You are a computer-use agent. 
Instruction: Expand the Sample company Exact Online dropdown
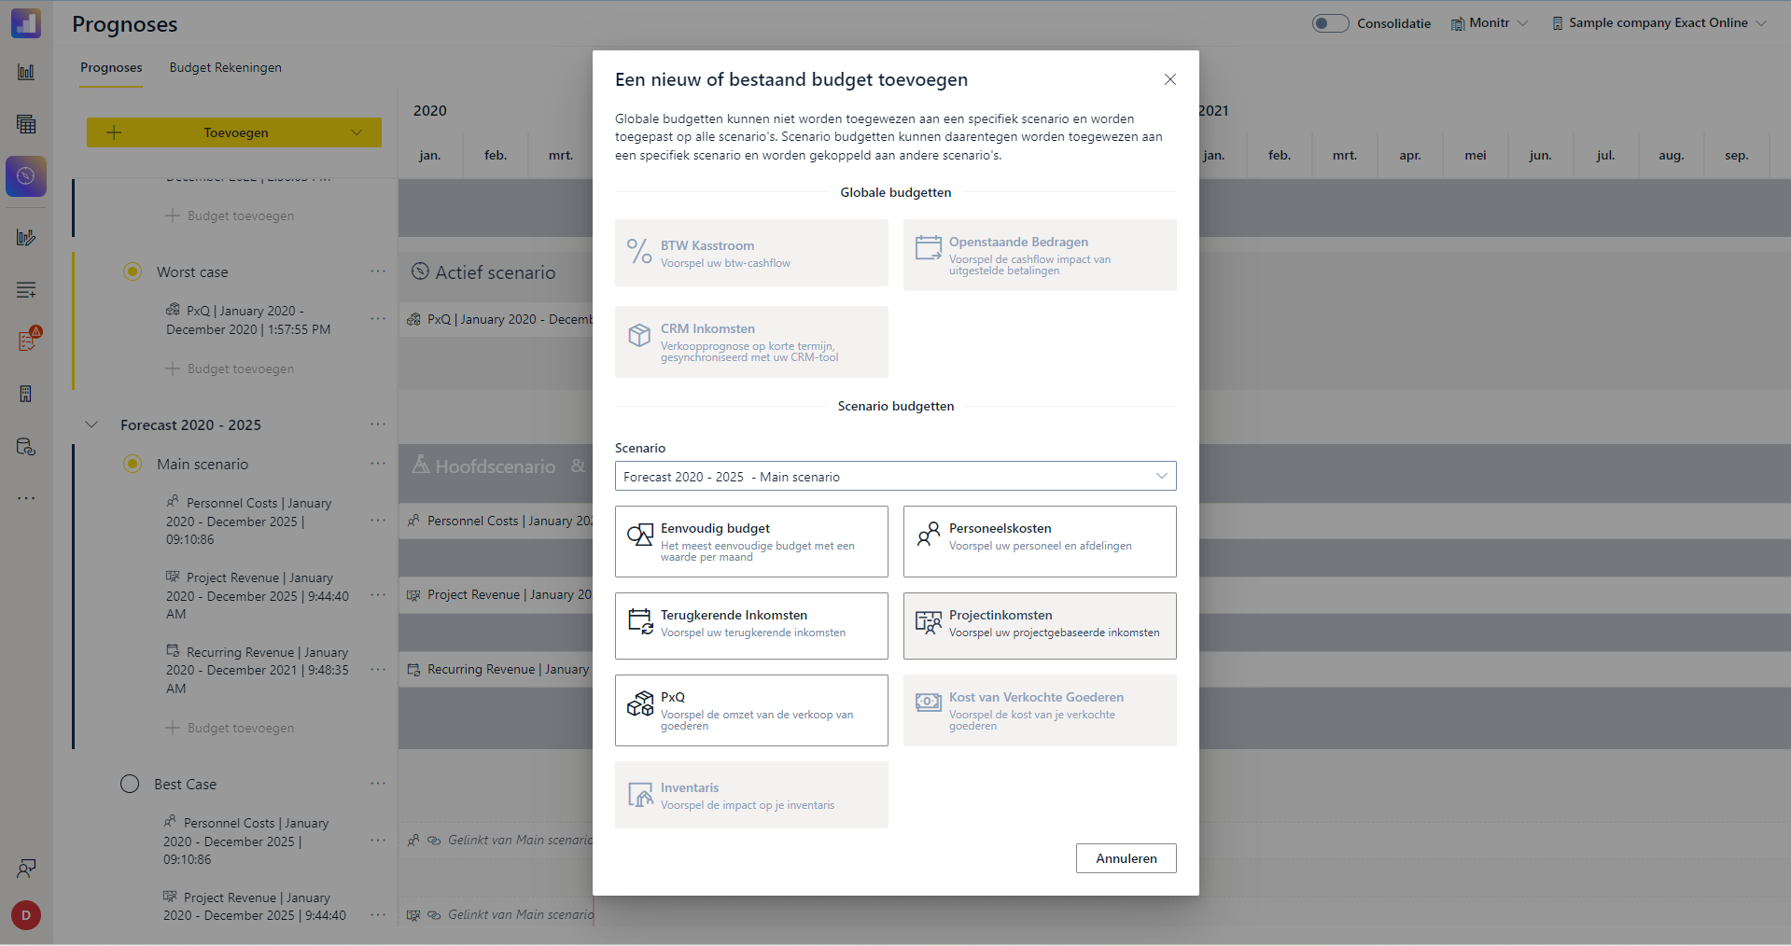[x=1658, y=23]
